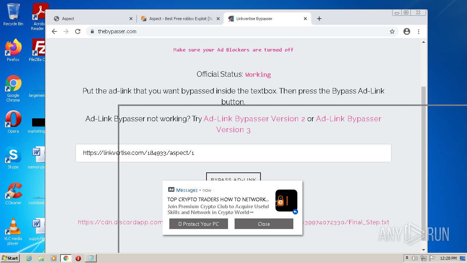467x263 pixels.
Task: Click the Bypass Ad-Link button
Action: tap(233, 177)
